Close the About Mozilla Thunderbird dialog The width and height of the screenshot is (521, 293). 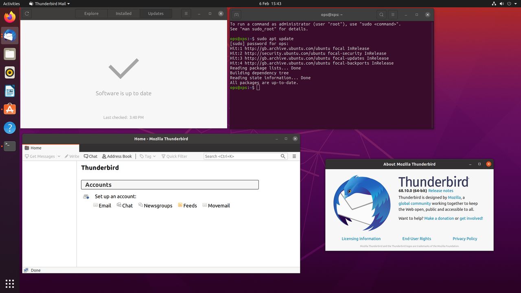coord(489,164)
